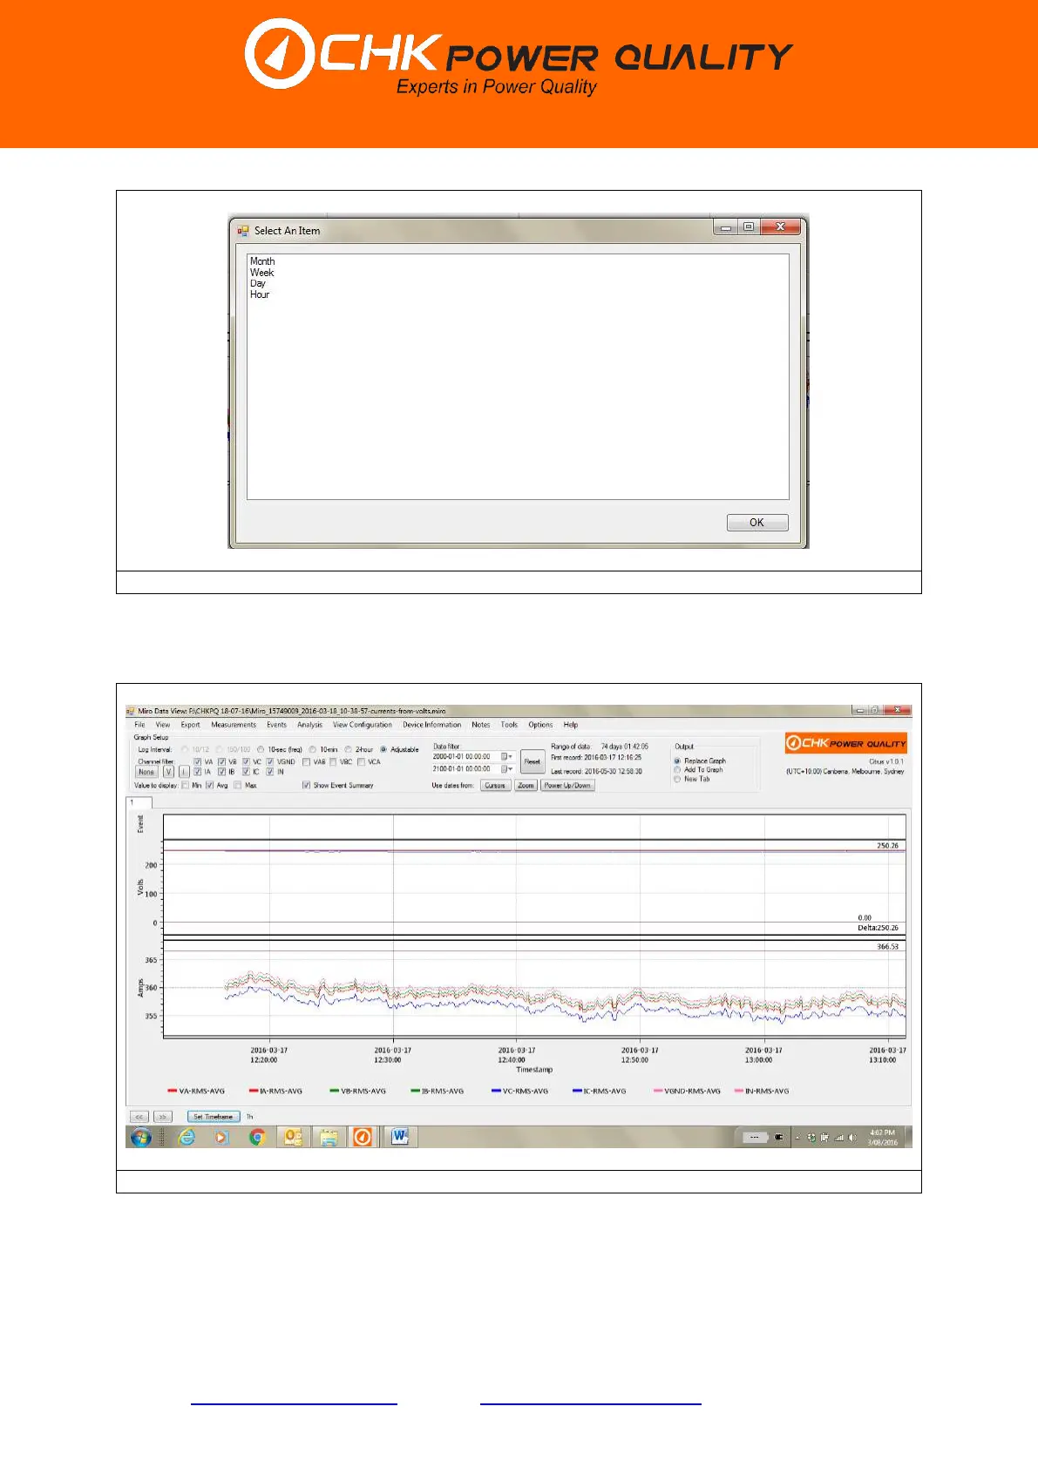Switch to CHK Citrus app taskbar icon
The width and height of the screenshot is (1038, 1467).
(363, 1137)
